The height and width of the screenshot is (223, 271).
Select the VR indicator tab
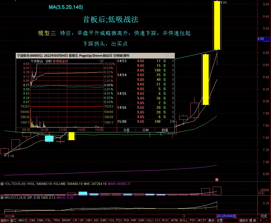[x=81, y=220]
